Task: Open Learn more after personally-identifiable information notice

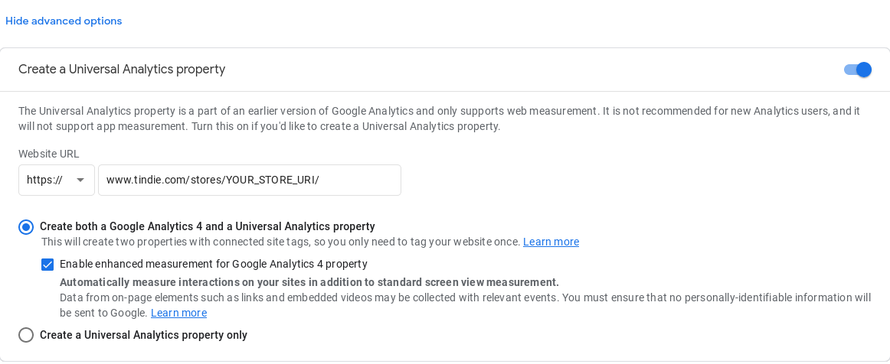Action: pos(178,313)
